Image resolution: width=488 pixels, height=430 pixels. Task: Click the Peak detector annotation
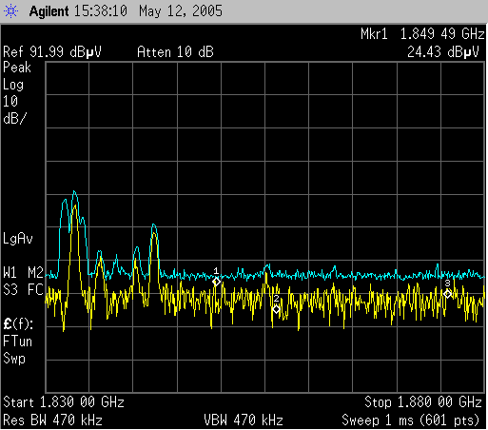(17, 68)
